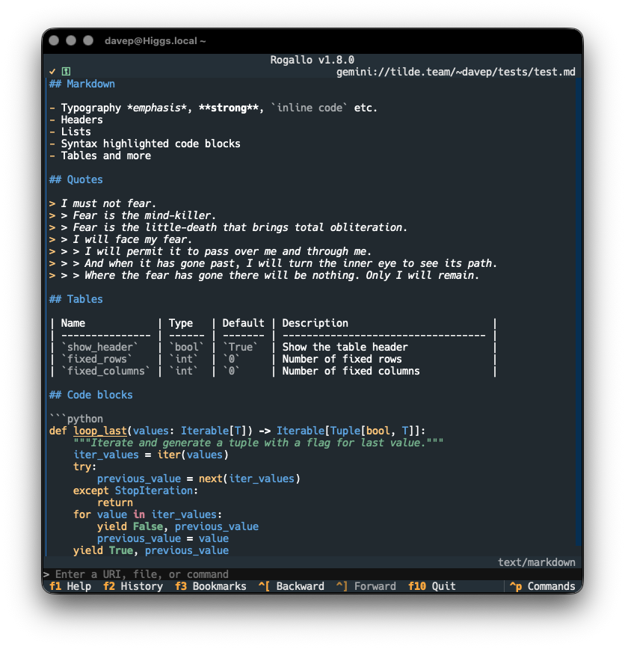Click the 'fixed_rows' table cell
625x649 pixels.
point(97,359)
